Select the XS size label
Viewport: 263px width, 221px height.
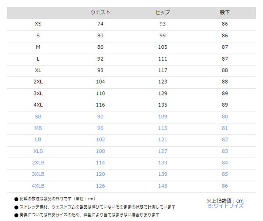point(38,24)
